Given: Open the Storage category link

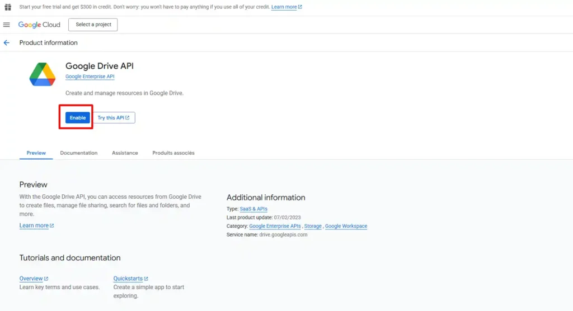Looking at the screenshot, I should click(313, 226).
